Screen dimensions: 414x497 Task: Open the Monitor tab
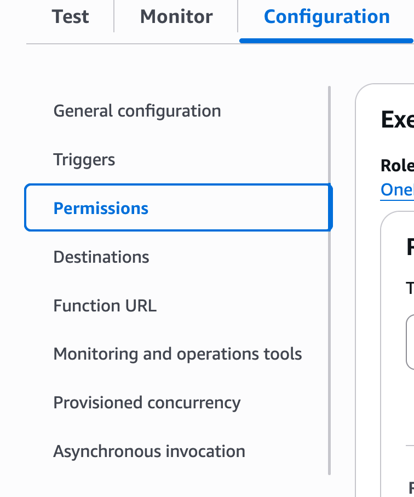[175, 17]
